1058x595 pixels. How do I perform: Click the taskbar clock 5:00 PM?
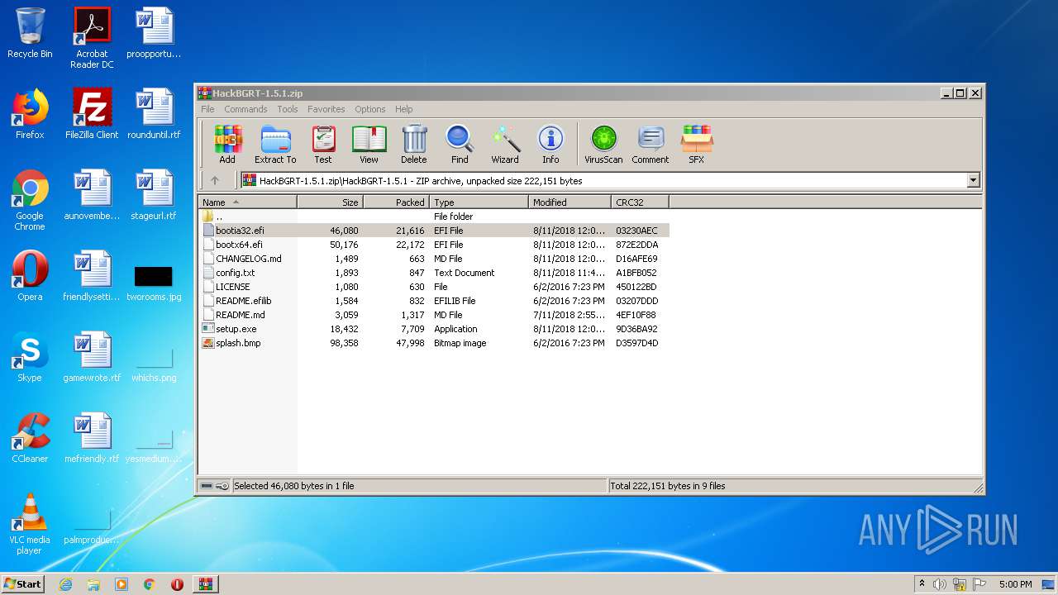tap(1015, 584)
